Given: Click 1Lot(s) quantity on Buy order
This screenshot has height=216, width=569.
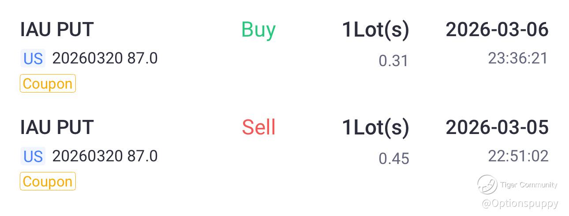Looking at the screenshot, I should [x=375, y=30].
